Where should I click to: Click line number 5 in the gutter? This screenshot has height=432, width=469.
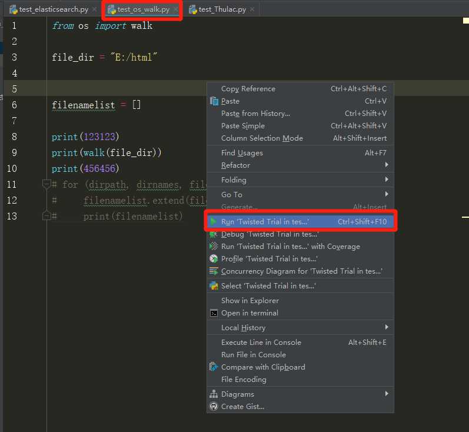point(14,89)
